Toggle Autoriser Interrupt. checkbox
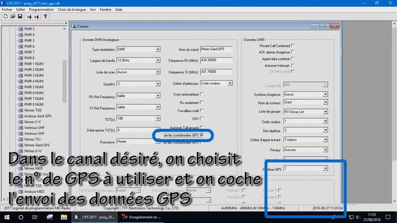 tap(293, 65)
